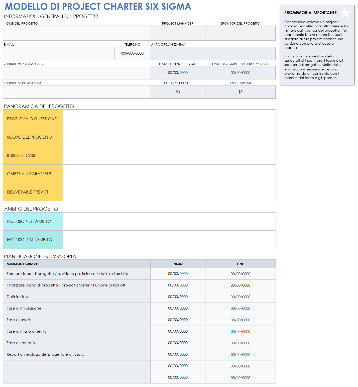Viewport: 358px width, 387px height.
Task: Click Inizio date for Fase di controllo
Action: (178, 343)
